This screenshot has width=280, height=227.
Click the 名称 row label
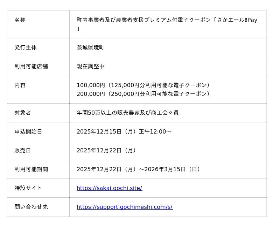(x=20, y=20)
